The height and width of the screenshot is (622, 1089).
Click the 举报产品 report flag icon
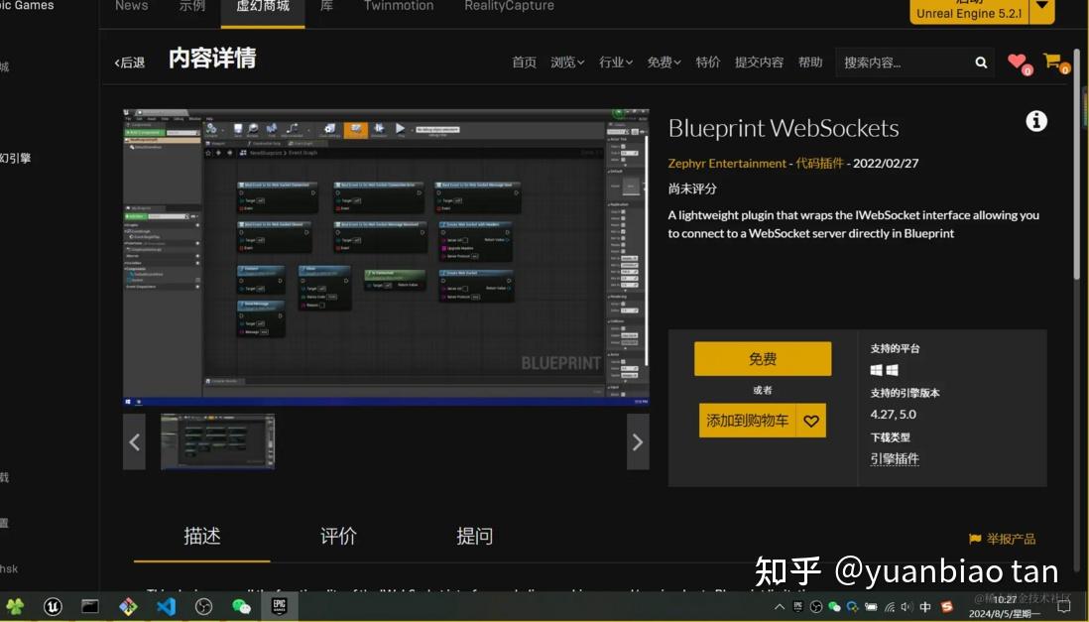click(x=974, y=539)
